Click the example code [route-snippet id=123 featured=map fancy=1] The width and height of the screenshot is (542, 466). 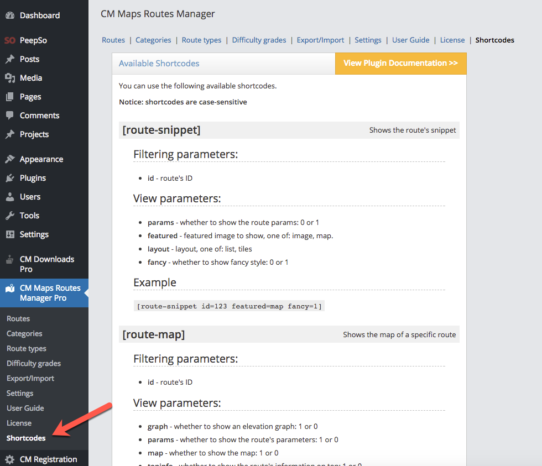click(x=229, y=306)
